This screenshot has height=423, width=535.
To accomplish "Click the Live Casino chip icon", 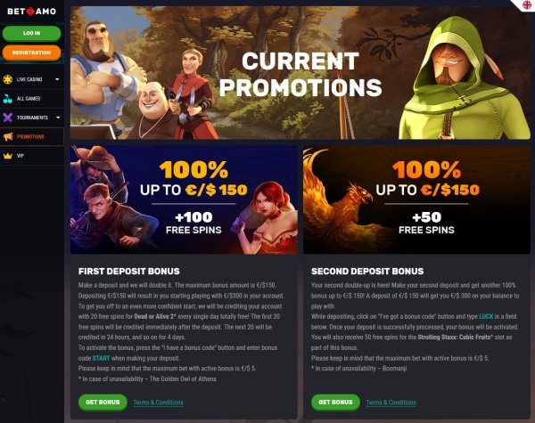I will pyautogui.click(x=7, y=79).
